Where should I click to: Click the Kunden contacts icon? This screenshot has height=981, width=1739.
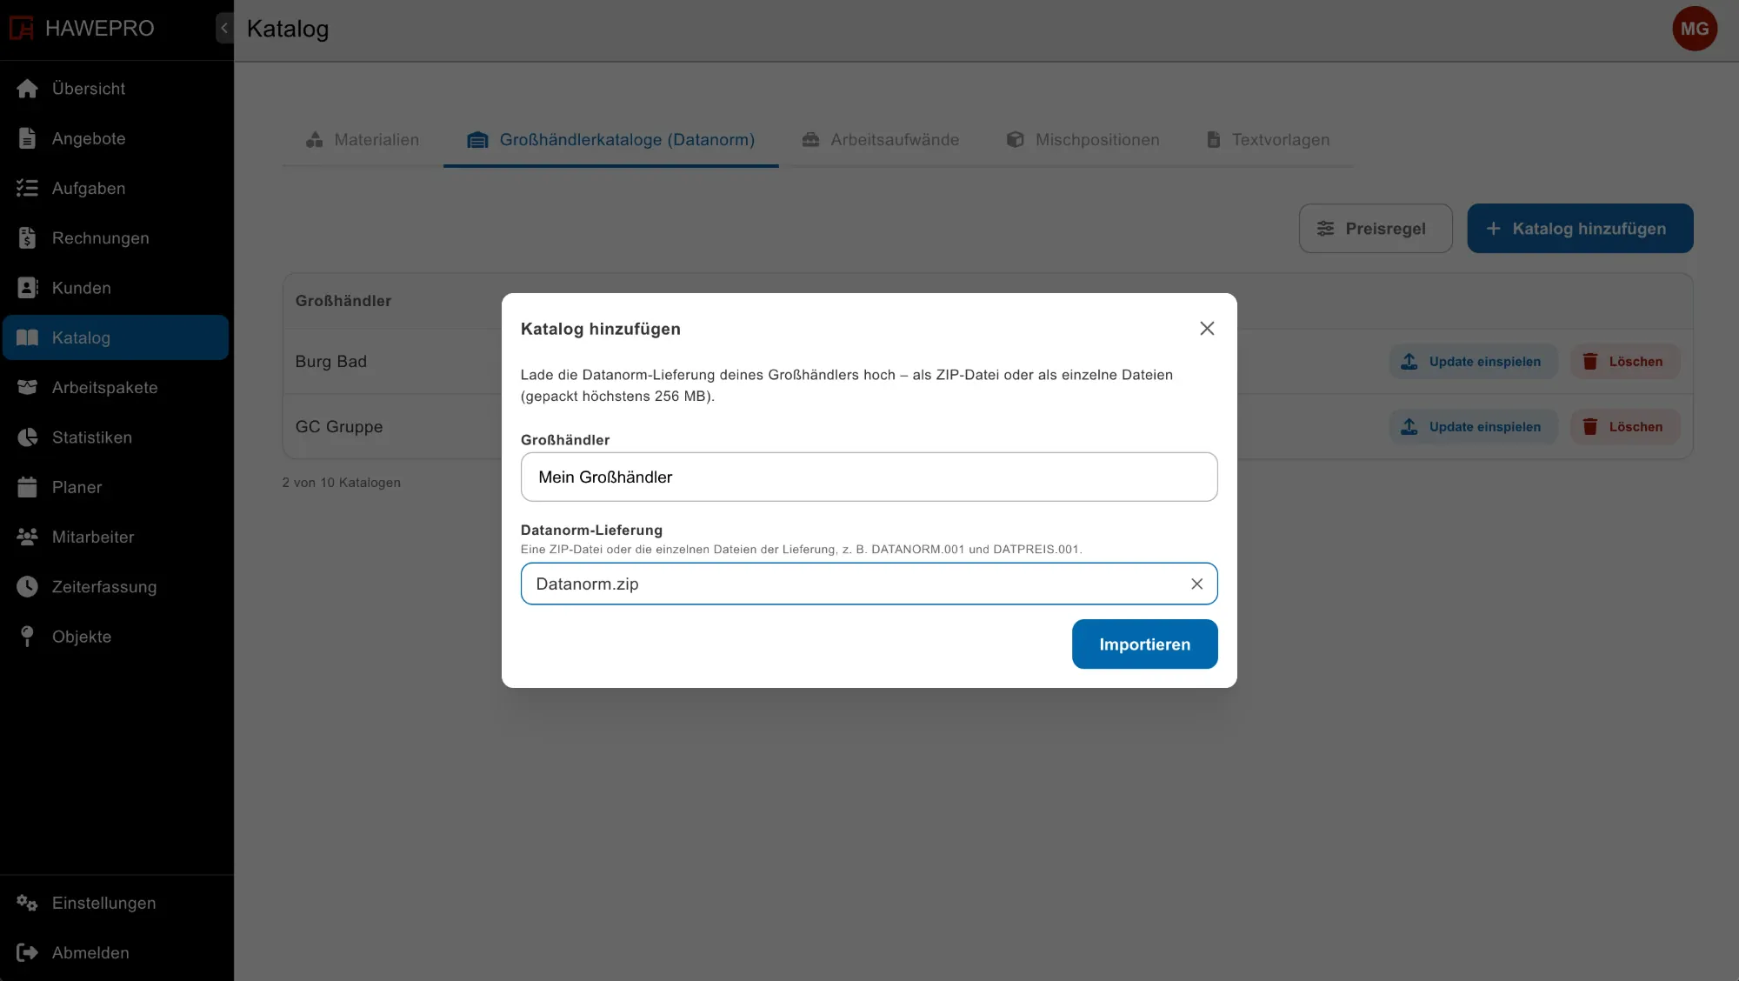pos(28,288)
